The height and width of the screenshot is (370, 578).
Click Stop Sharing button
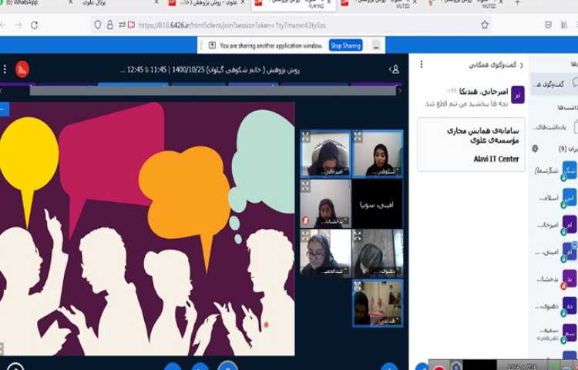[x=345, y=45]
